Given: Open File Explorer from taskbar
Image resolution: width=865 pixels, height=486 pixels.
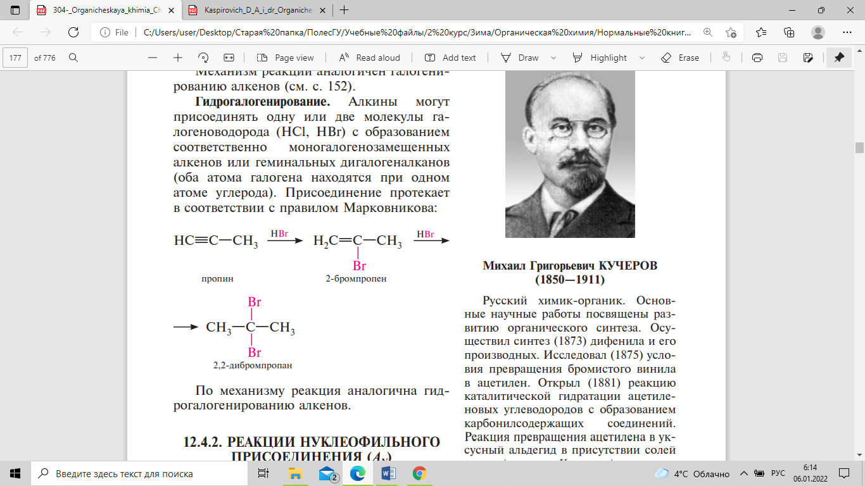Looking at the screenshot, I should point(295,473).
